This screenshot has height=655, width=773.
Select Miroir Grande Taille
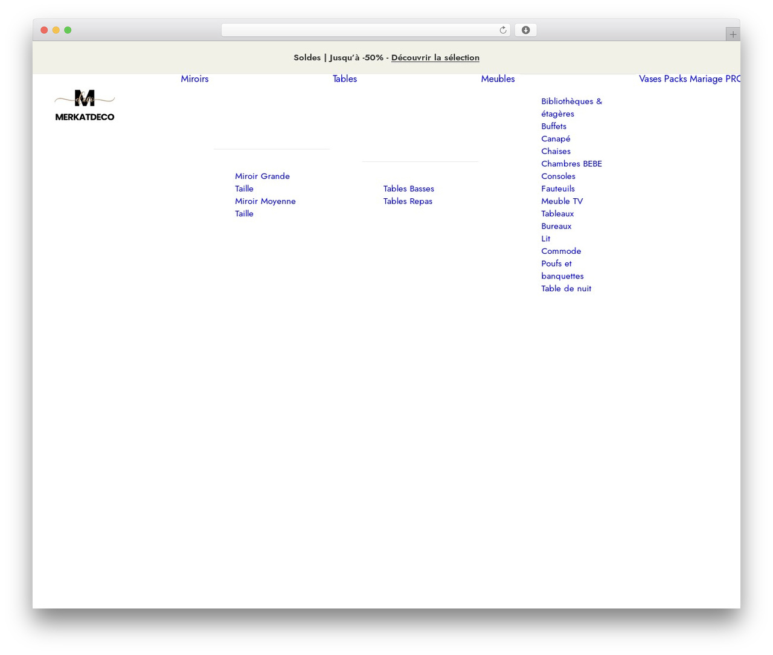pos(262,182)
